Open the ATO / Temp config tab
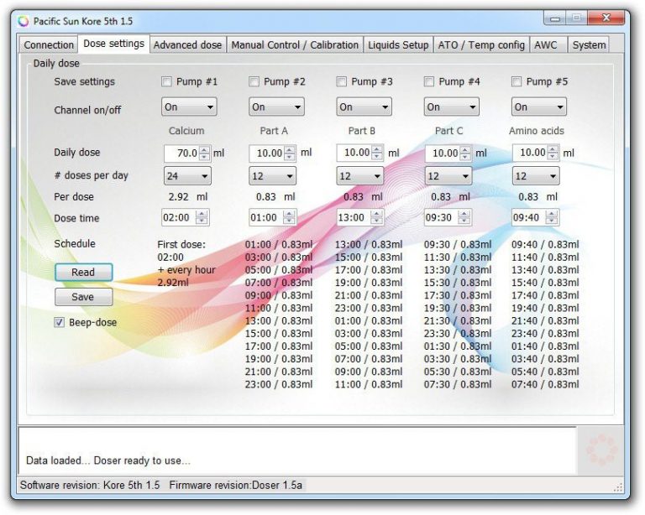 pos(481,45)
